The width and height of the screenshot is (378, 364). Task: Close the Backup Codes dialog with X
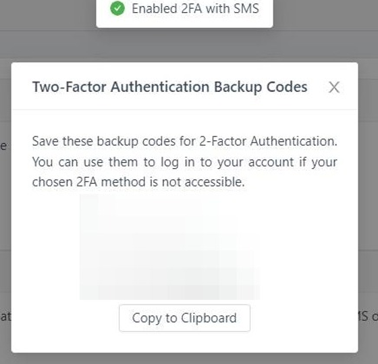point(334,87)
